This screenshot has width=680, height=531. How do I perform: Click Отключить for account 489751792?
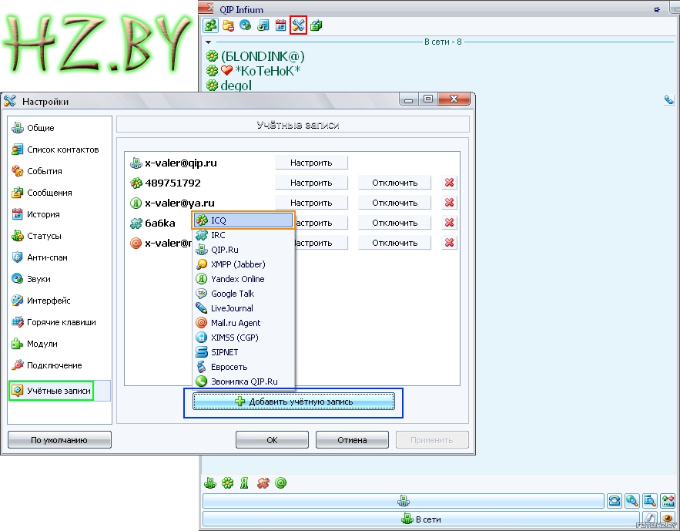[394, 183]
